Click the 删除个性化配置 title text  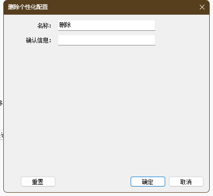point(28,7)
